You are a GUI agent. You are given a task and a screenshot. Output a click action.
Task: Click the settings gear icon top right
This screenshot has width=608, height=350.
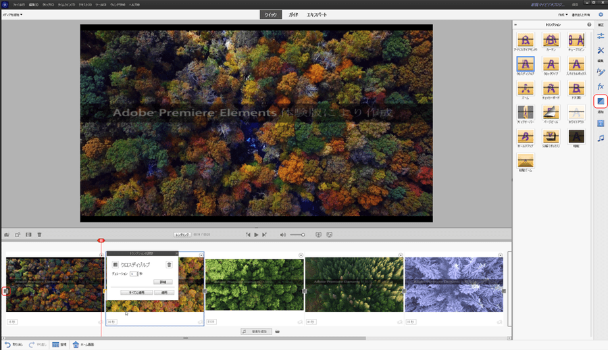[601, 15]
